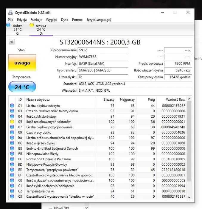Click the 16438 godzin power-on hours field

click(x=178, y=77)
